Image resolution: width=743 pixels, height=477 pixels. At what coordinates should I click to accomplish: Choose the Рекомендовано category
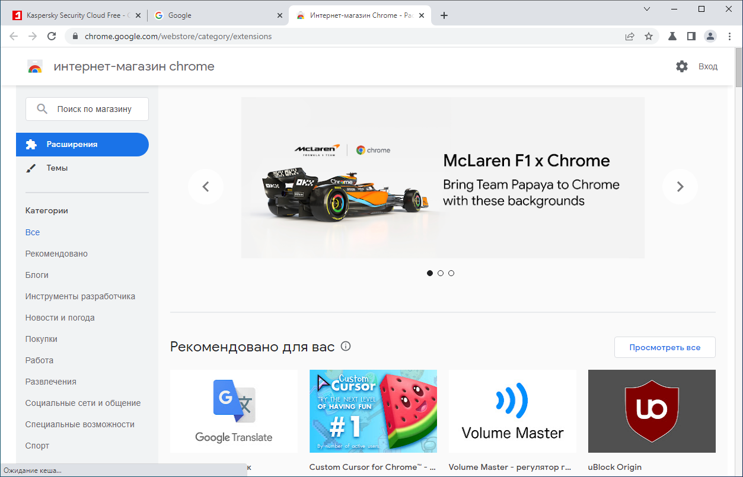point(56,254)
